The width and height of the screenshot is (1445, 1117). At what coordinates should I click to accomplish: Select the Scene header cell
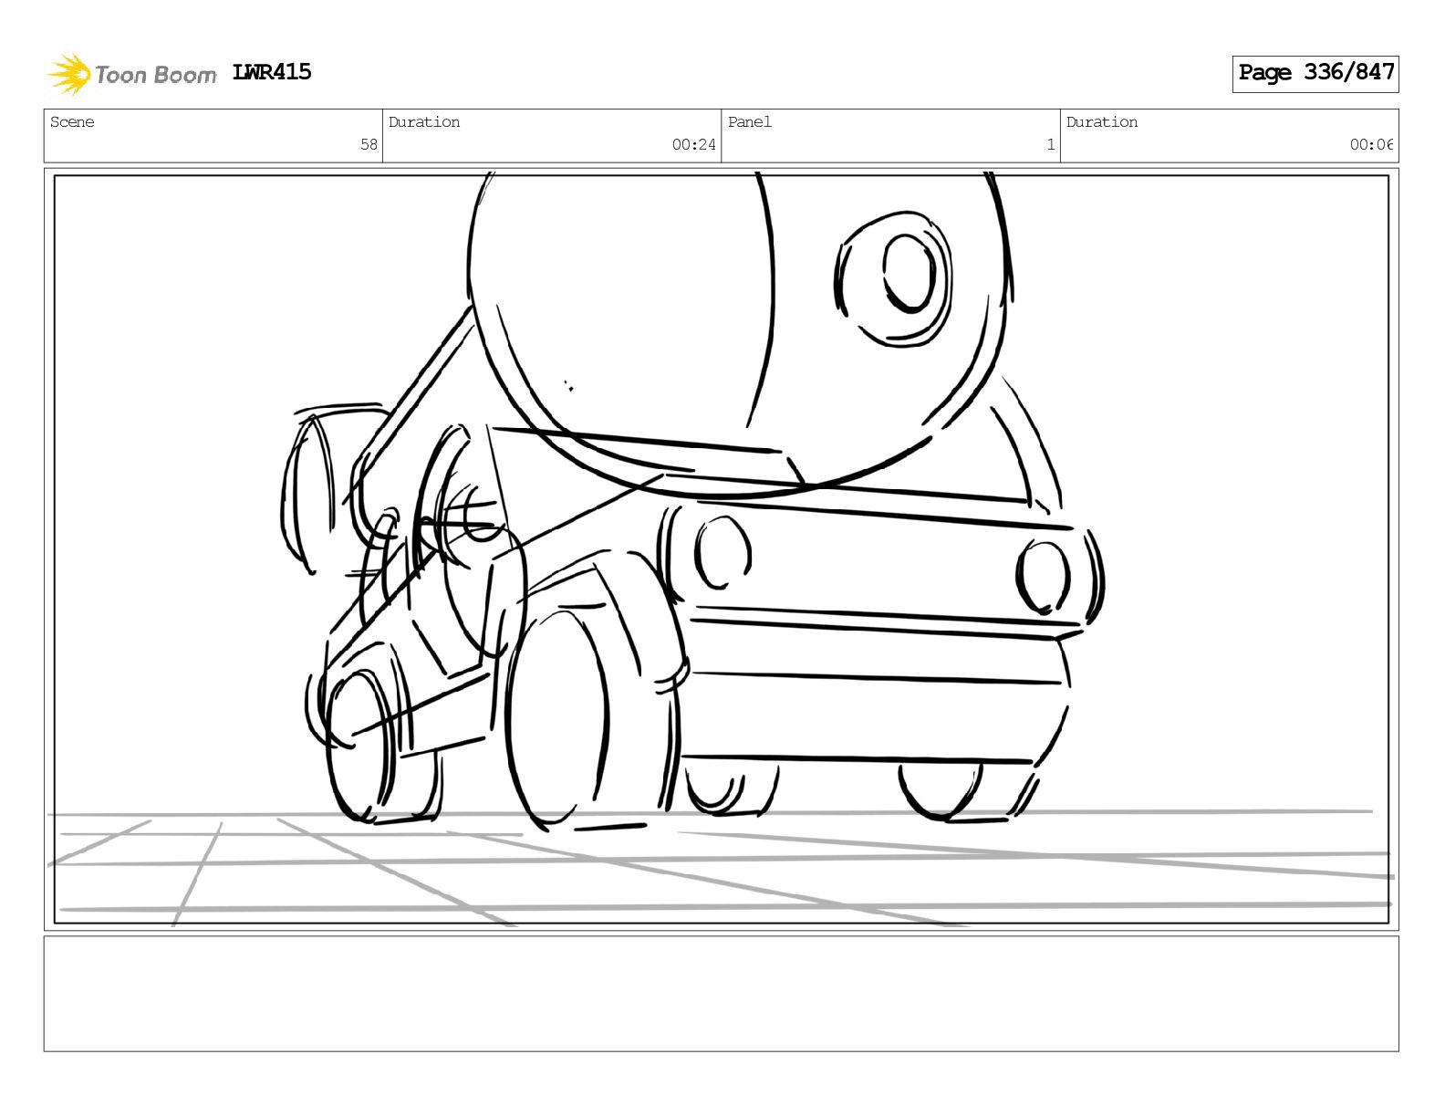click(x=213, y=135)
